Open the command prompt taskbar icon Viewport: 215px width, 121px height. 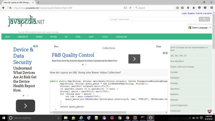[143, 118]
